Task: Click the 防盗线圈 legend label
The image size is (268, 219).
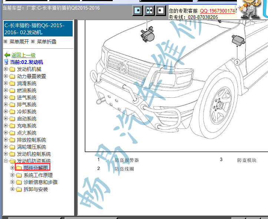Action: point(124,169)
